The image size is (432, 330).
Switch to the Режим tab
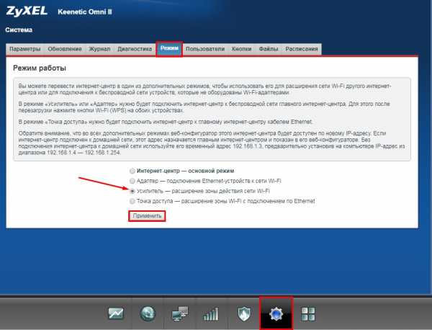(169, 49)
